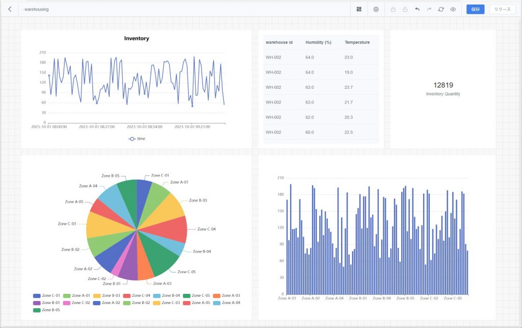Click the 保存 save button
Viewport: 522px width, 328px height.
(x=475, y=9)
